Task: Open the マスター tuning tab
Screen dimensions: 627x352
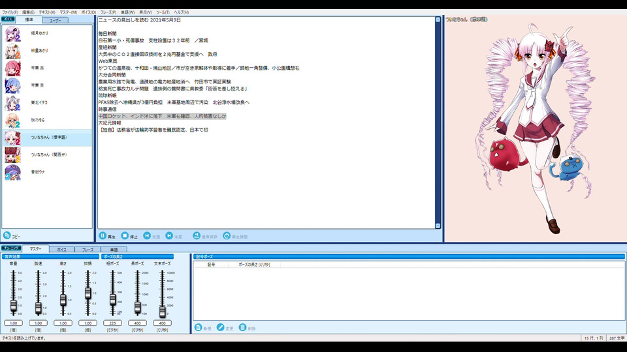Action: [35, 248]
